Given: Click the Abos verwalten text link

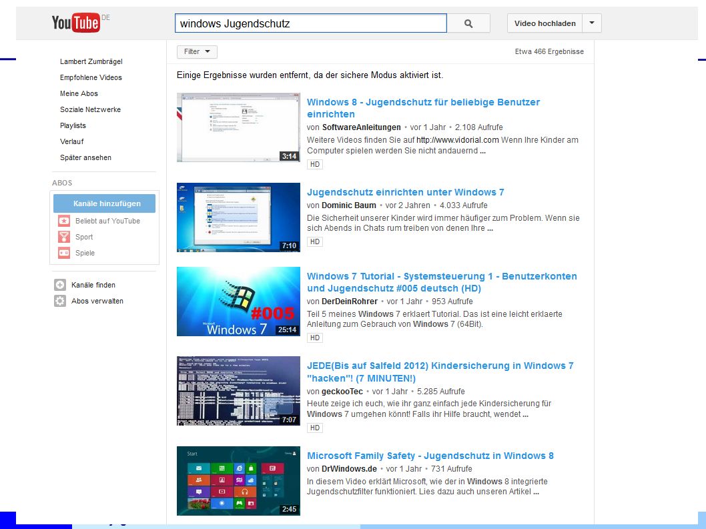Looking at the screenshot, I should pos(97,302).
